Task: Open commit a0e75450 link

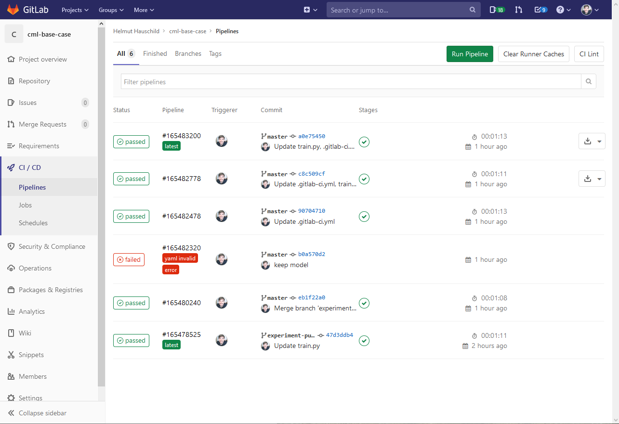Action: pos(312,136)
